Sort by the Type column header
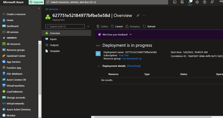223x118 pixels. click(147, 74)
